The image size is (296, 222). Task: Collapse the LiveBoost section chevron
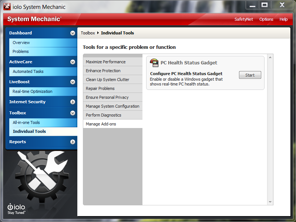click(73, 82)
